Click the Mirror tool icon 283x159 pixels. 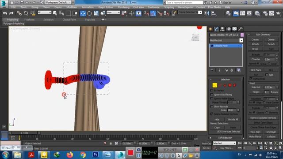tap(207, 13)
